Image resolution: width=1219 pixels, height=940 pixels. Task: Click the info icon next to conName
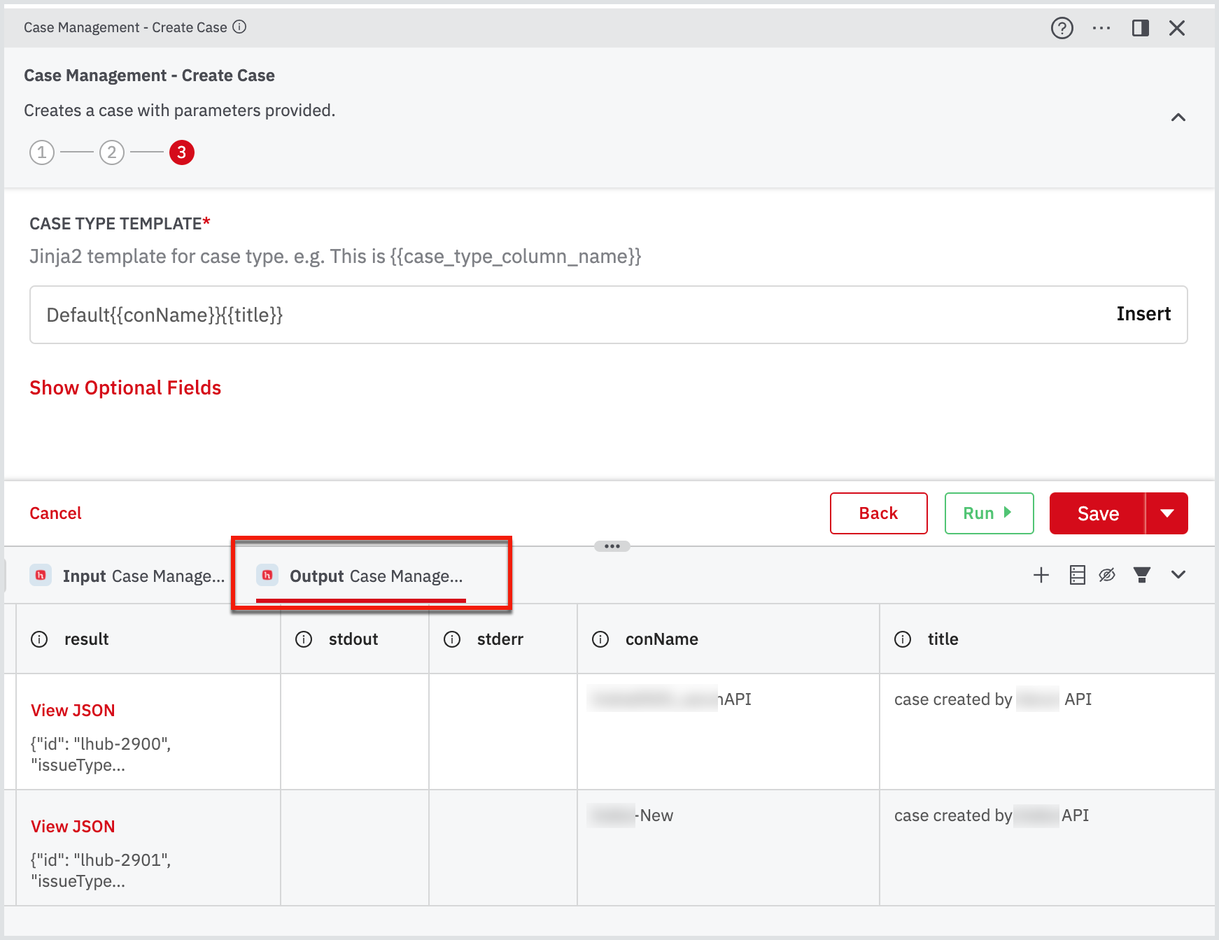pos(600,639)
